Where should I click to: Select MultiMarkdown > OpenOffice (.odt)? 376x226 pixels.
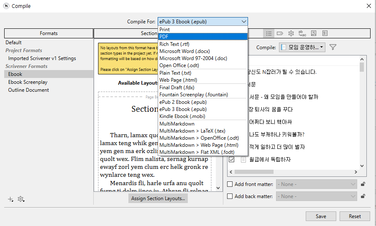click(x=202, y=138)
